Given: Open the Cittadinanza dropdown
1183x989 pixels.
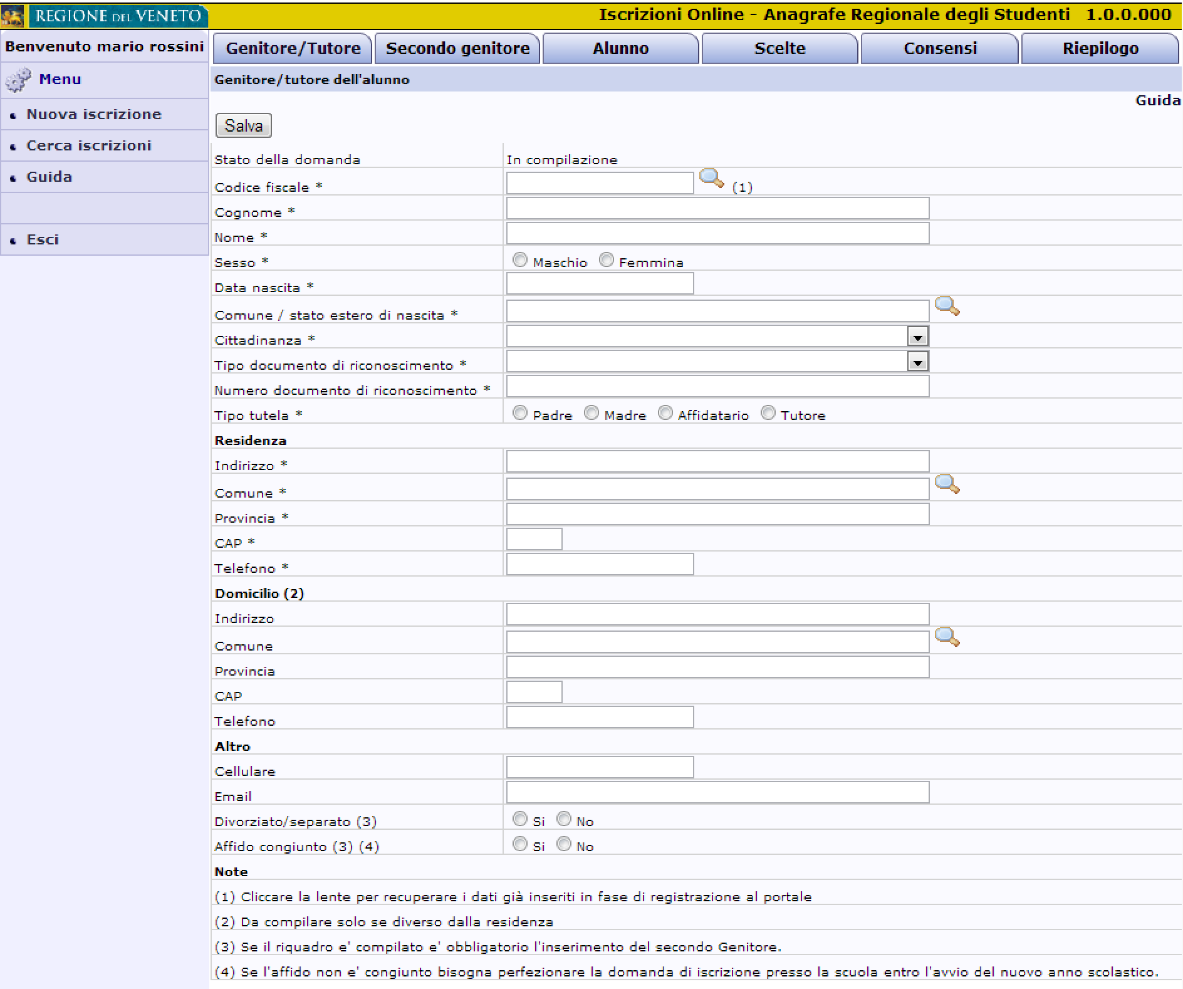Looking at the screenshot, I should [x=917, y=337].
